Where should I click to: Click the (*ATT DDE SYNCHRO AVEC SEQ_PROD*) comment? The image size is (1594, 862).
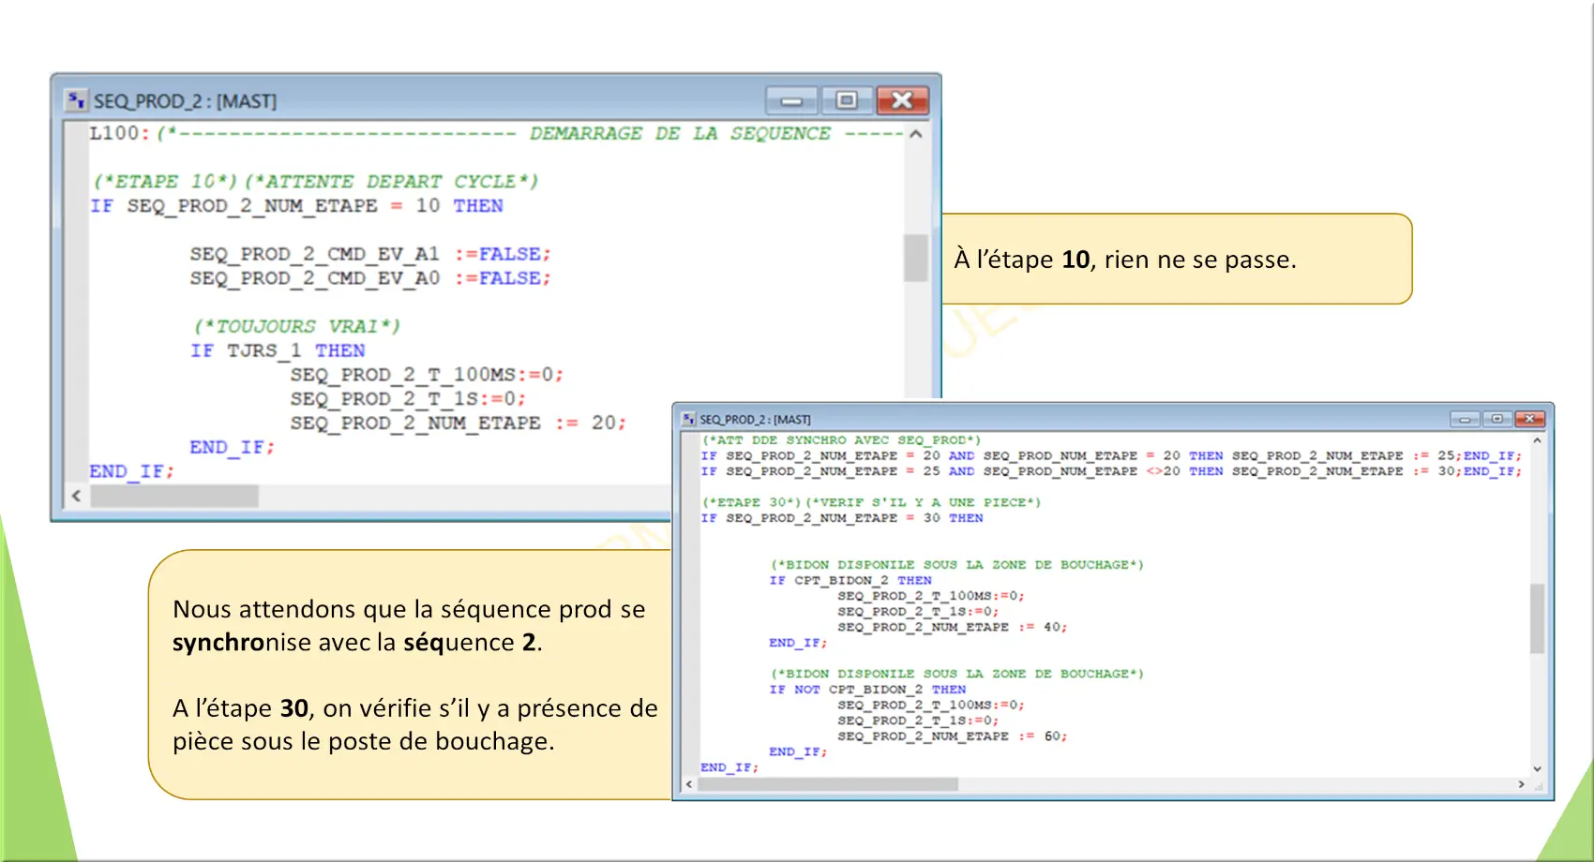[x=841, y=439]
